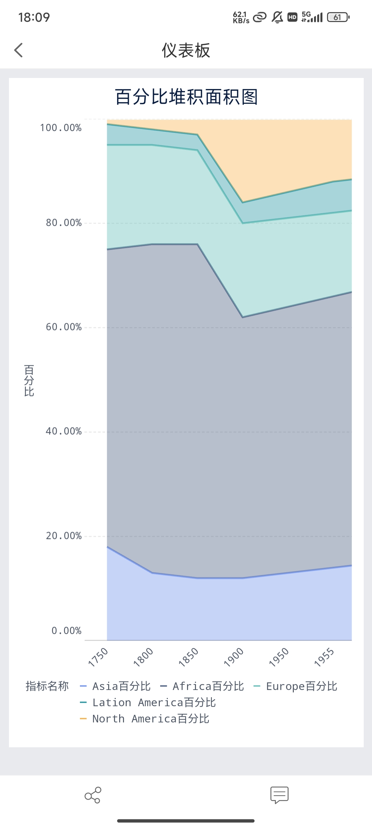Toggle Asia百分比 legend series
Viewport: 372px width, 828px height.
click(x=115, y=686)
